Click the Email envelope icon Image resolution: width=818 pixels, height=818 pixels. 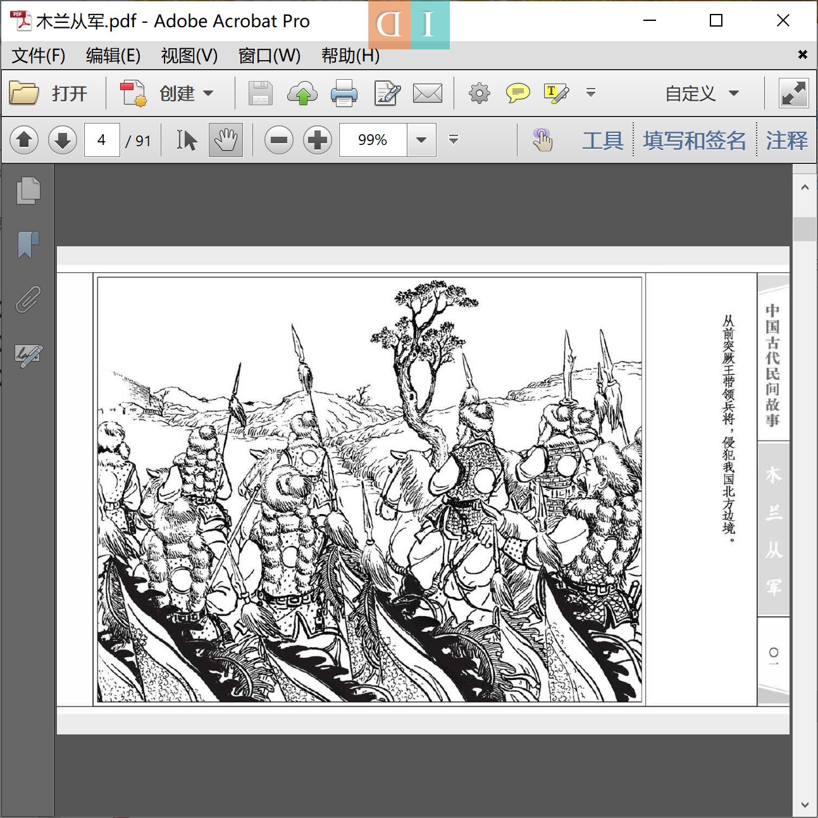pyautogui.click(x=428, y=94)
